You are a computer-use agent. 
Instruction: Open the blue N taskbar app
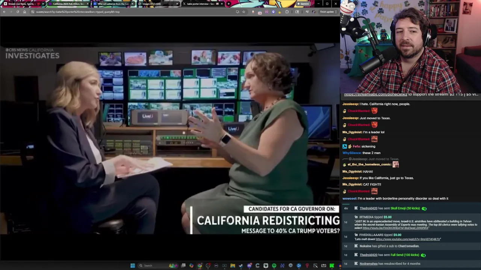click(x=283, y=265)
